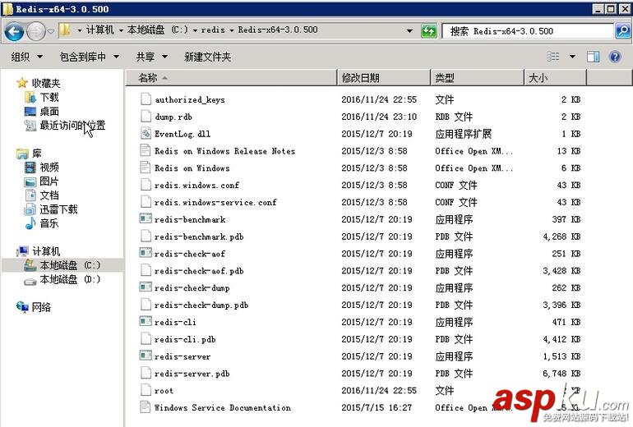This screenshot has width=633, height=427.
Task: Open address bar history dropdown arrow
Action: 409,30
